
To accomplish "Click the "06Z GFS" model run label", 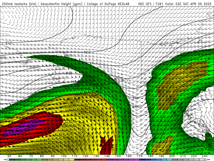I will pos(145,4).
